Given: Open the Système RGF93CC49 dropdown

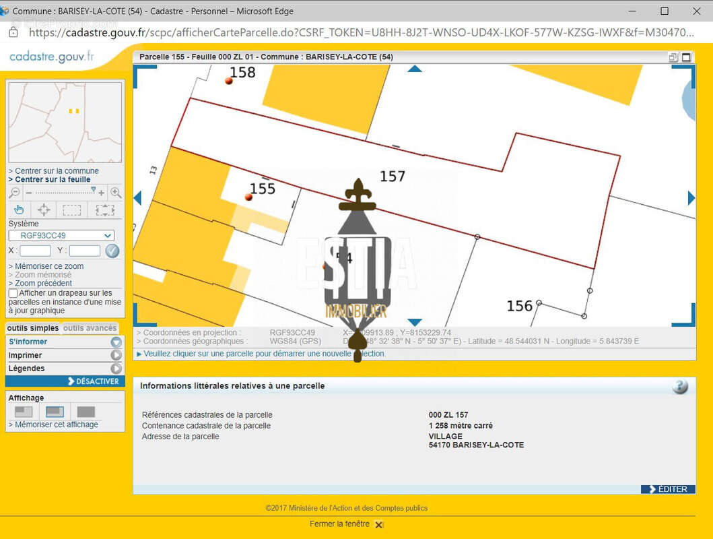Looking at the screenshot, I should (x=61, y=236).
